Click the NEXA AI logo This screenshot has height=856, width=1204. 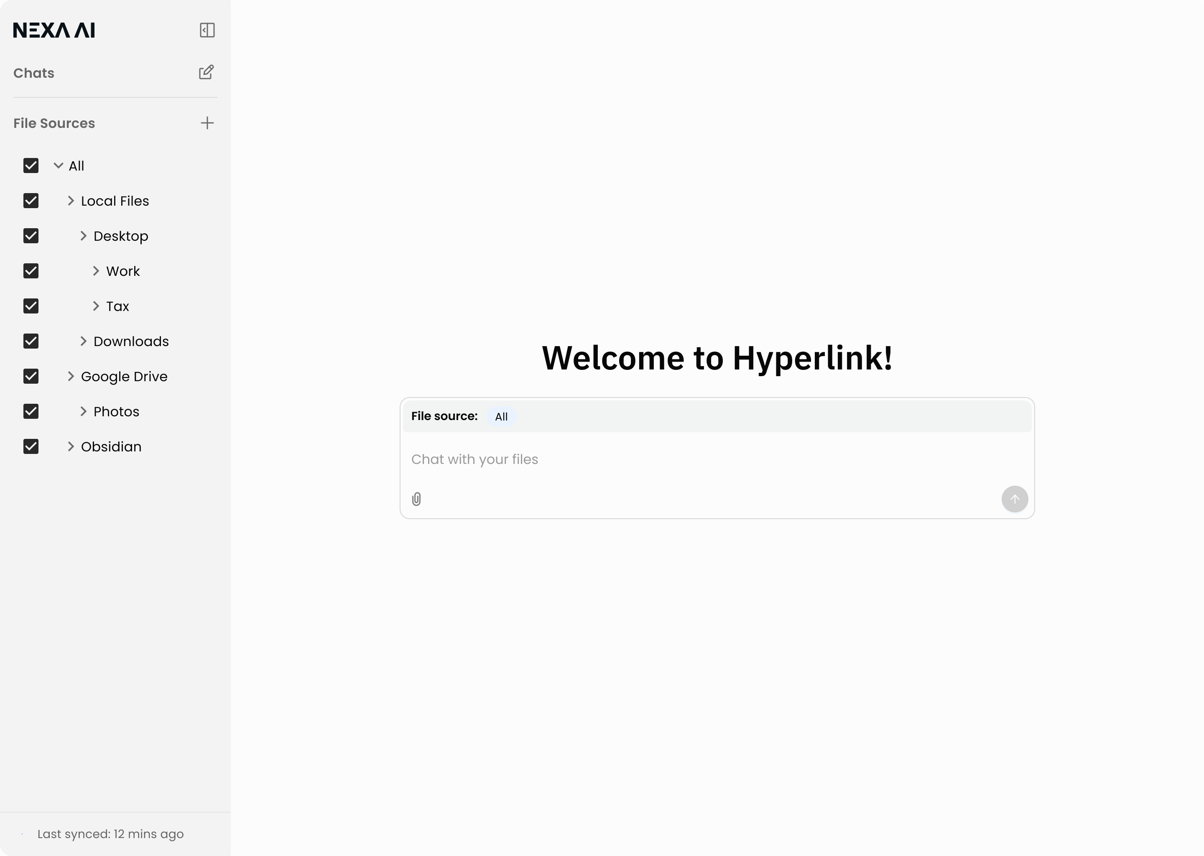tap(54, 30)
